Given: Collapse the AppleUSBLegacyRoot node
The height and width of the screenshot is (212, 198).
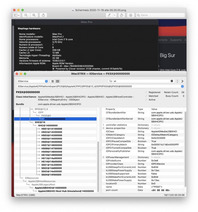Looking at the screenshot, I should point(29,185).
